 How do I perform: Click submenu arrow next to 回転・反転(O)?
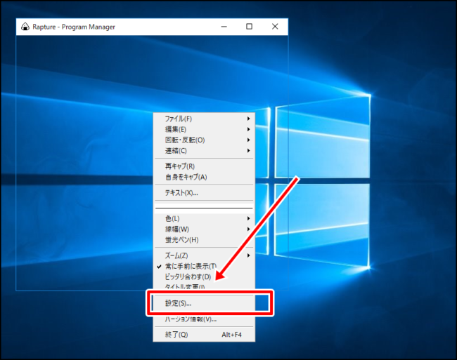coord(248,140)
